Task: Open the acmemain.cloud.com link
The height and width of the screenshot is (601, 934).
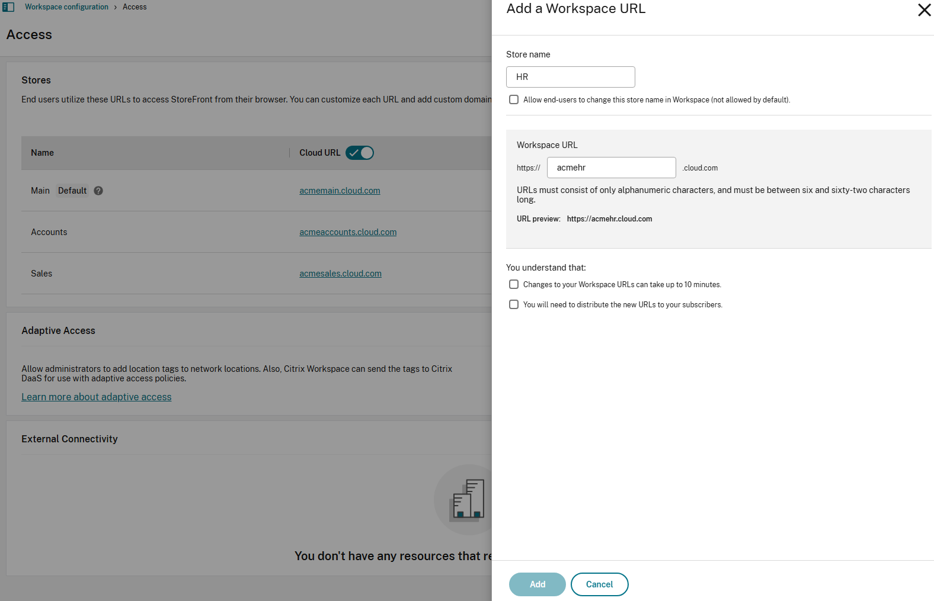Action: pos(340,191)
